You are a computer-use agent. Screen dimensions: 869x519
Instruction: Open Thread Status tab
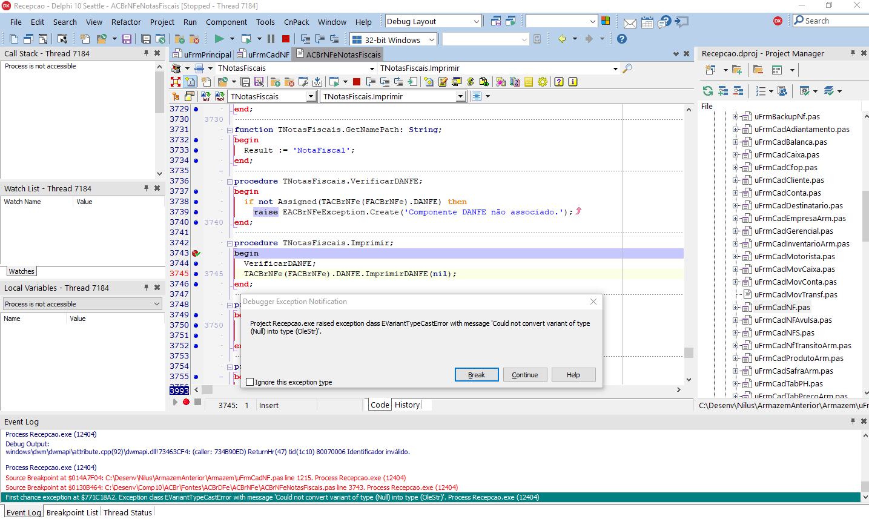click(x=128, y=512)
